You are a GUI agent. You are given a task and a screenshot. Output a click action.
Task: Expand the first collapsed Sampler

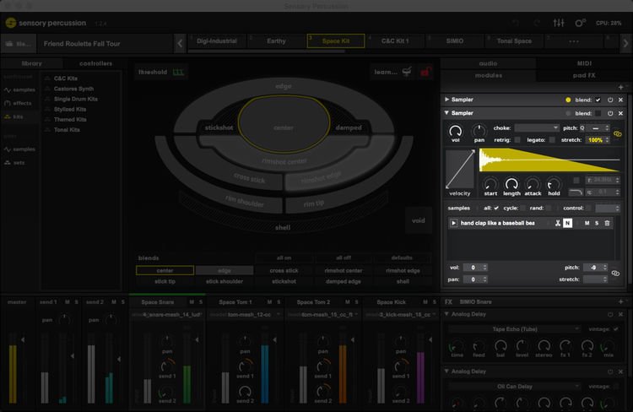446,100
